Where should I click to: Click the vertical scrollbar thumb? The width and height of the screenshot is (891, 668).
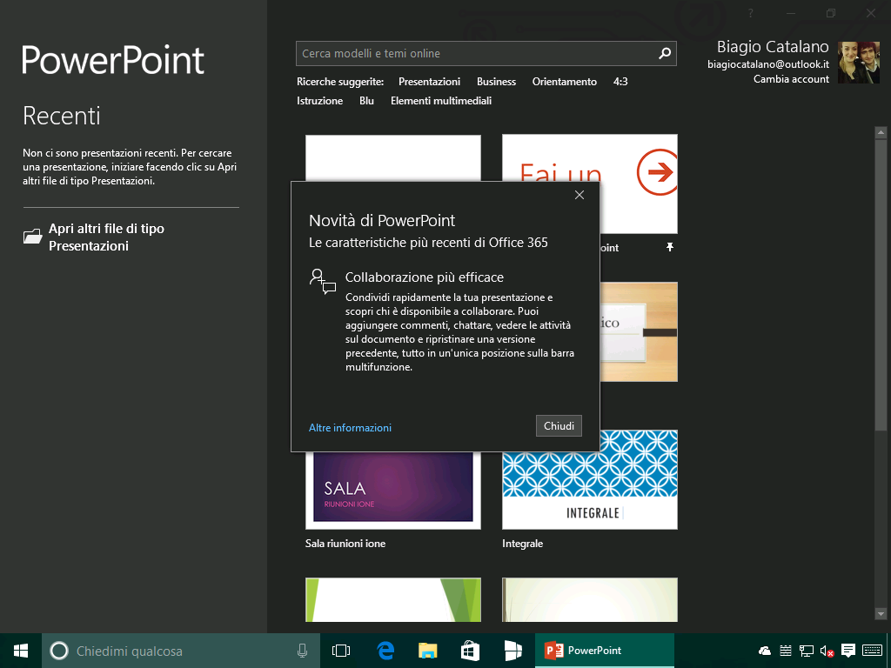tap(881, 284)
